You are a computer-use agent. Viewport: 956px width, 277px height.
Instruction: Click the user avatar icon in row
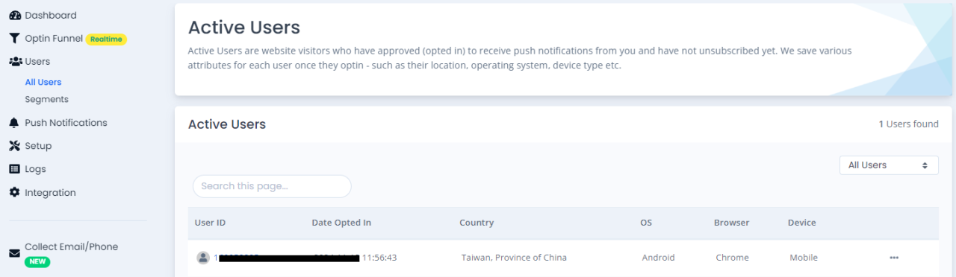(202, 258)
